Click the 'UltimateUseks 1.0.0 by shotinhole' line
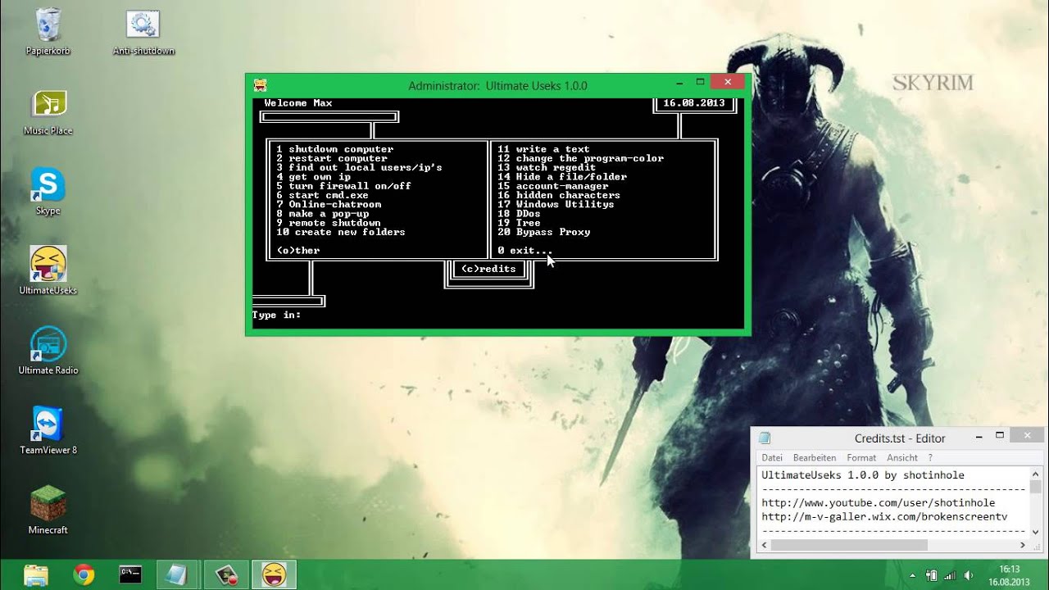This screenshot has width=1049, height=590. click(863, 475)
